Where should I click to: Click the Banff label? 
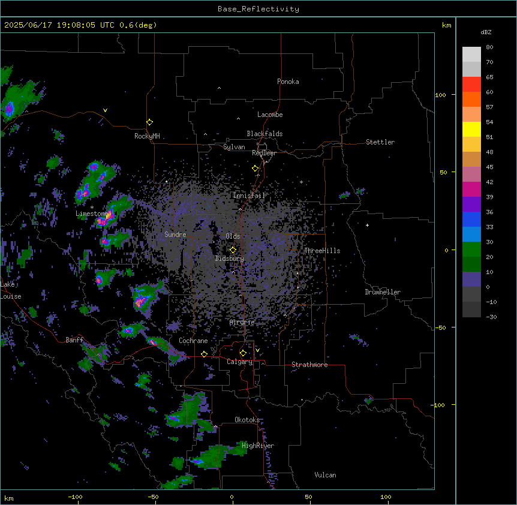(x=74, y=340)
